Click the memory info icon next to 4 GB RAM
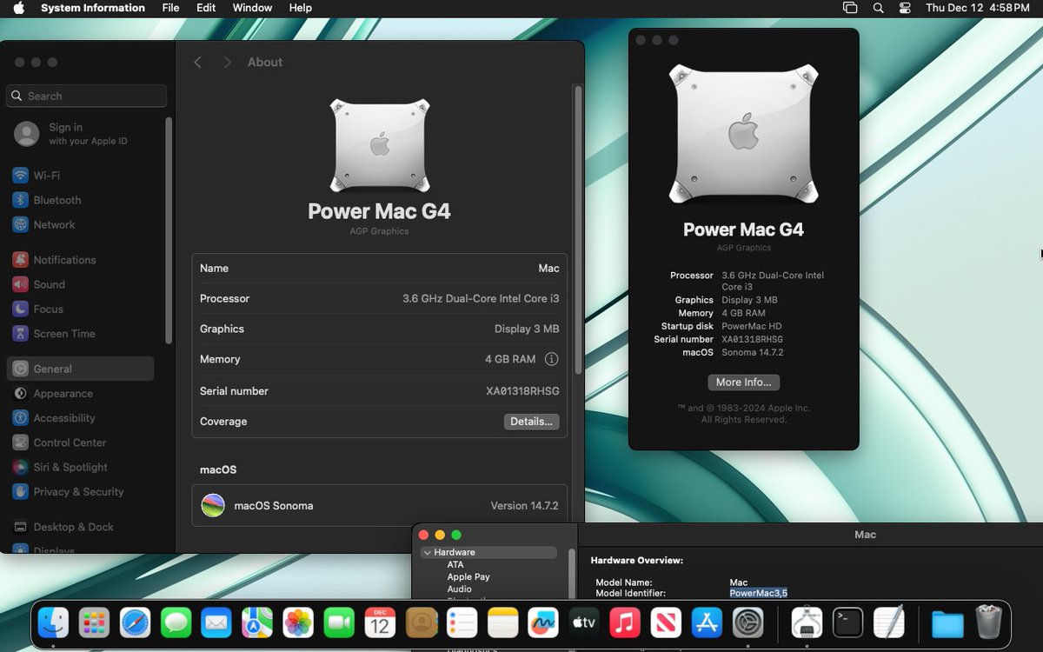Viewport: 1043px width, 652px height. 551,359
